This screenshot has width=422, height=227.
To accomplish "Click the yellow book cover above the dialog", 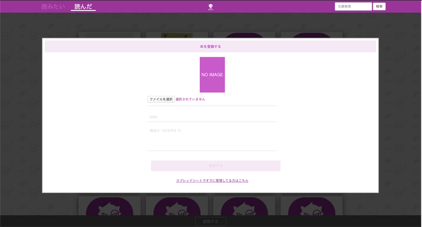I will [177, 36].
